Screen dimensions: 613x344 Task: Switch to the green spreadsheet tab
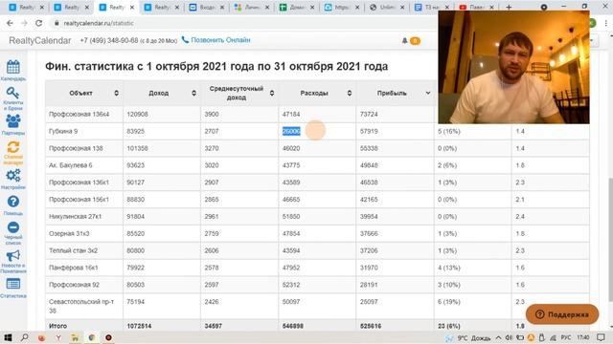pyautogui.click(x=296, y=7)
